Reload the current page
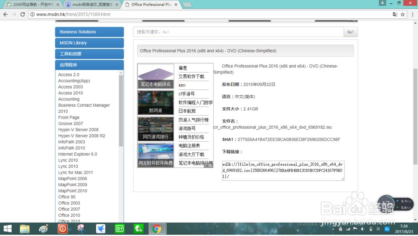This screenshot has height=236, width=418. pos(23,14)
